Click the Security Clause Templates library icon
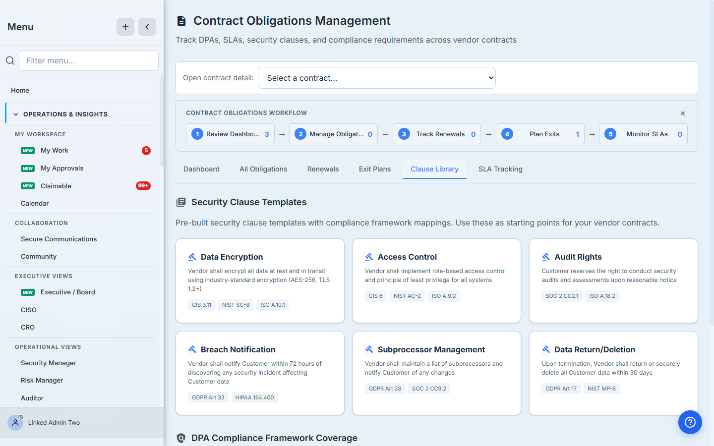 [x=181, y=202]
